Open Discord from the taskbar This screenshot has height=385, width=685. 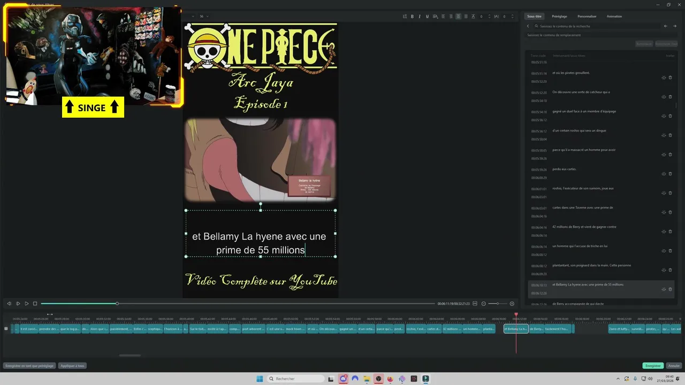coord(344,379)
